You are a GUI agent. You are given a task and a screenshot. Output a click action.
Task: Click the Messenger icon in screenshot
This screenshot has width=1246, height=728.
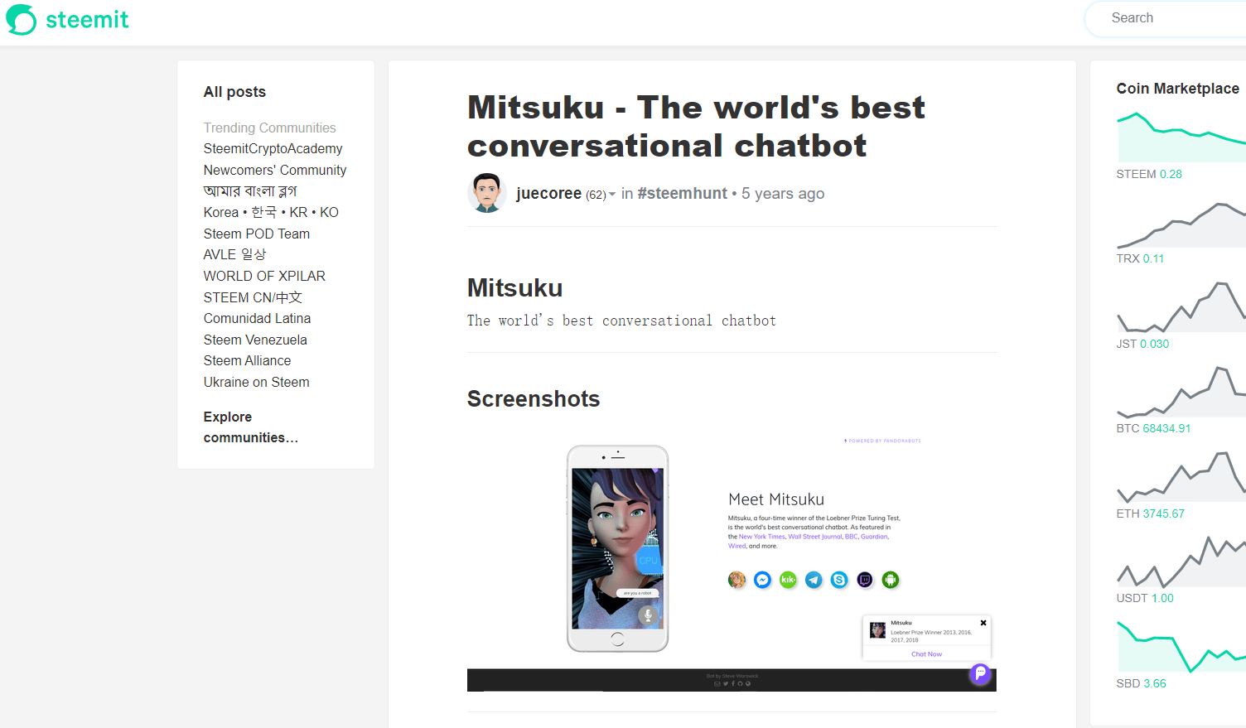pyautogui.click(x=762, y=580)
